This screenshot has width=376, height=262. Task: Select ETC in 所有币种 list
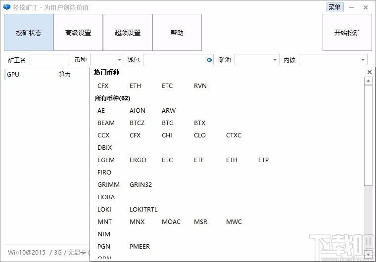click(167, 160)
